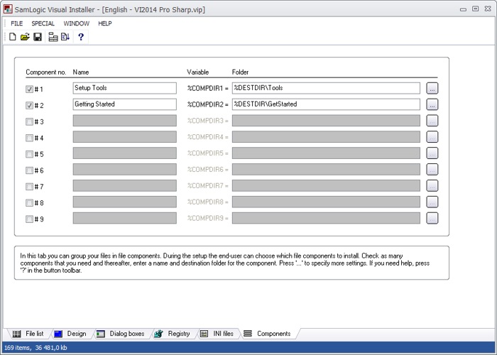Click the sort/build arrow toolbar icon

coord(65,37)
